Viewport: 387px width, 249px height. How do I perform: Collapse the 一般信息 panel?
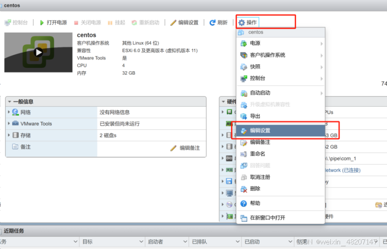(9, 101)
